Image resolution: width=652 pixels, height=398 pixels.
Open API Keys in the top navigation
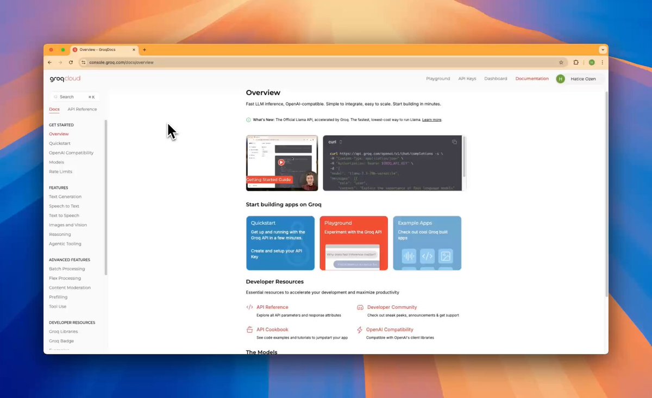[x=467, y=79]
